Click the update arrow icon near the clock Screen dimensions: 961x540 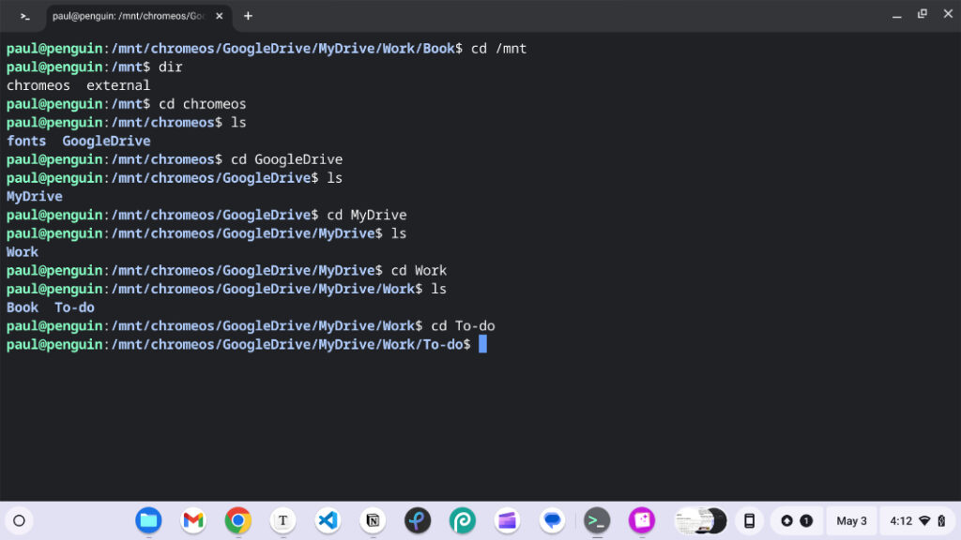pyautogui.click(x=787, y=520)
